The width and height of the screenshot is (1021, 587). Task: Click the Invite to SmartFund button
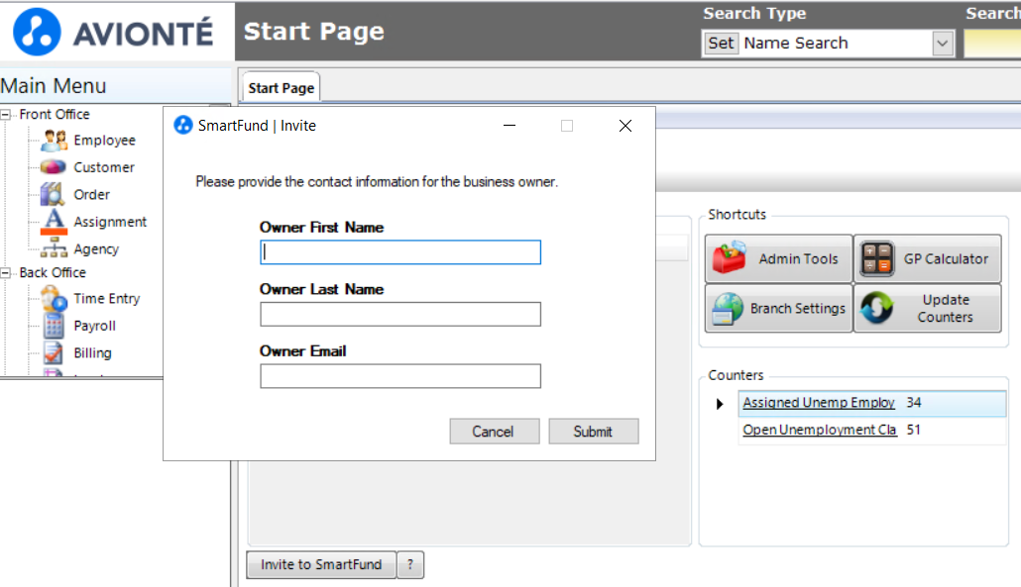[x=321, y=565]
